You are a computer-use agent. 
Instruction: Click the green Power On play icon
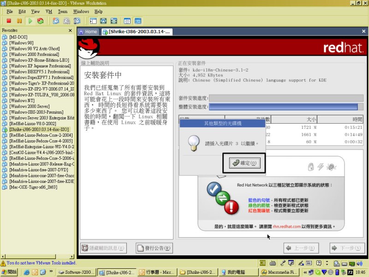pos(30,21)
